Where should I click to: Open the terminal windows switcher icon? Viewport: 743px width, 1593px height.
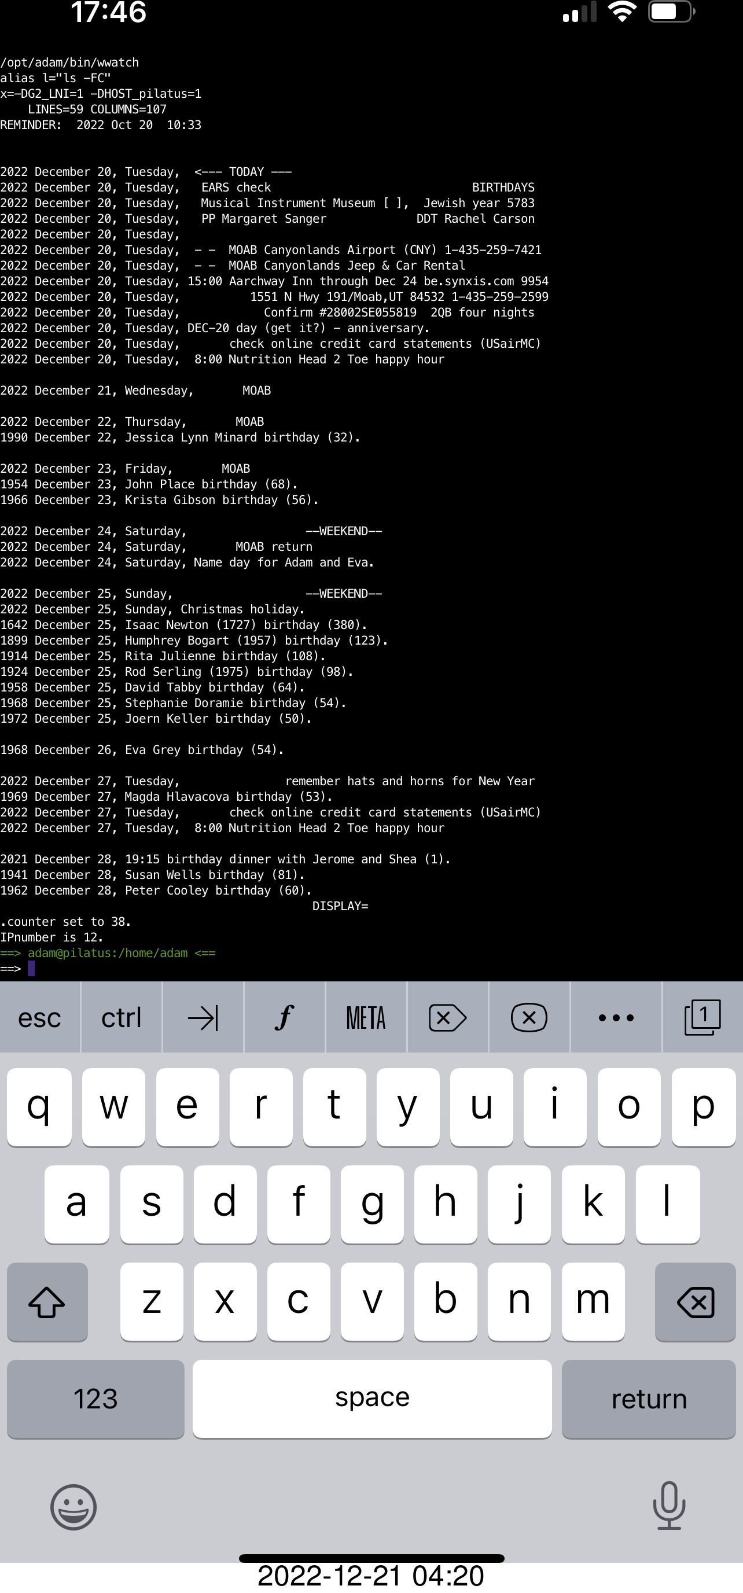click(702, 1017)
